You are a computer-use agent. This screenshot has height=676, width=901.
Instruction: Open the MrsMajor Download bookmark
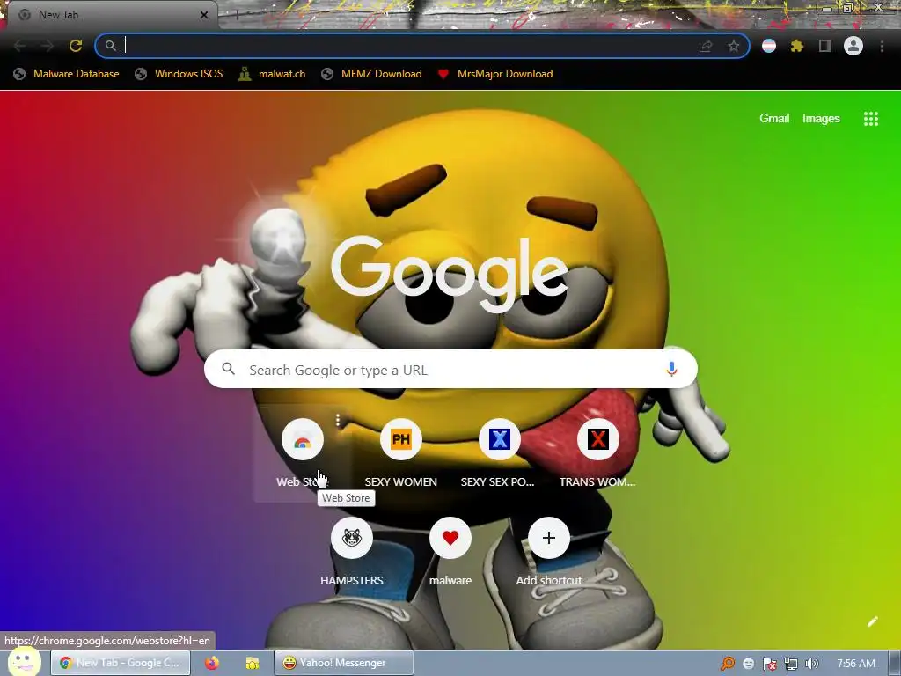coord(495,74)
